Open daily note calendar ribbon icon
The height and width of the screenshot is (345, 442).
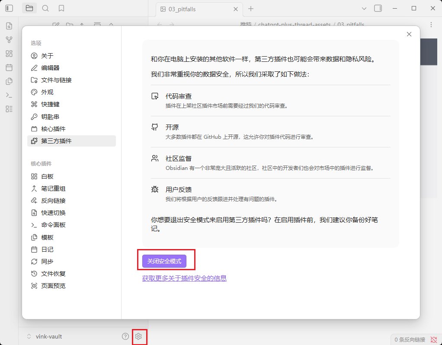tap(9, 67)
